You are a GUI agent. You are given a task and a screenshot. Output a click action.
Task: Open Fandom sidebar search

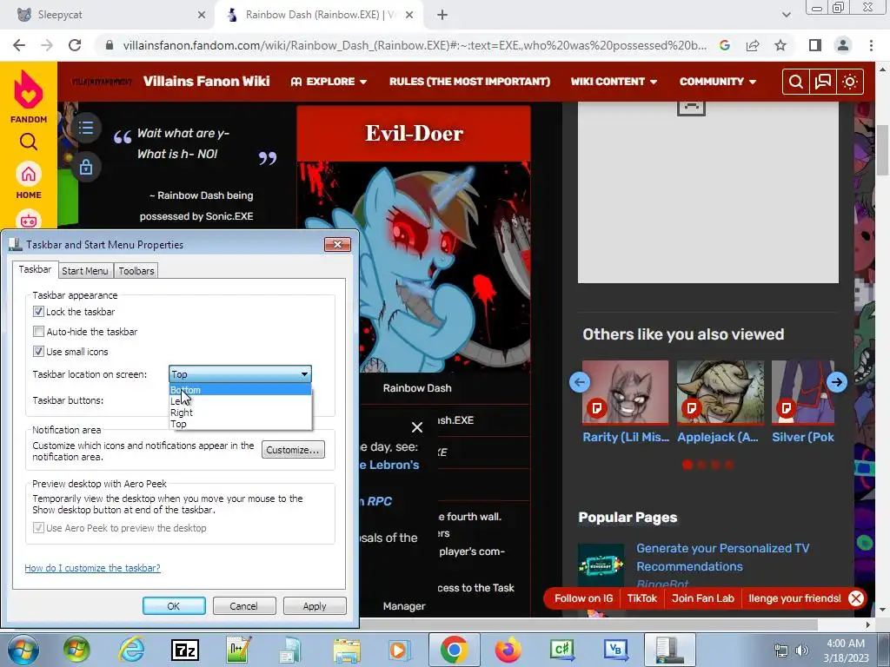click(29, 142)
